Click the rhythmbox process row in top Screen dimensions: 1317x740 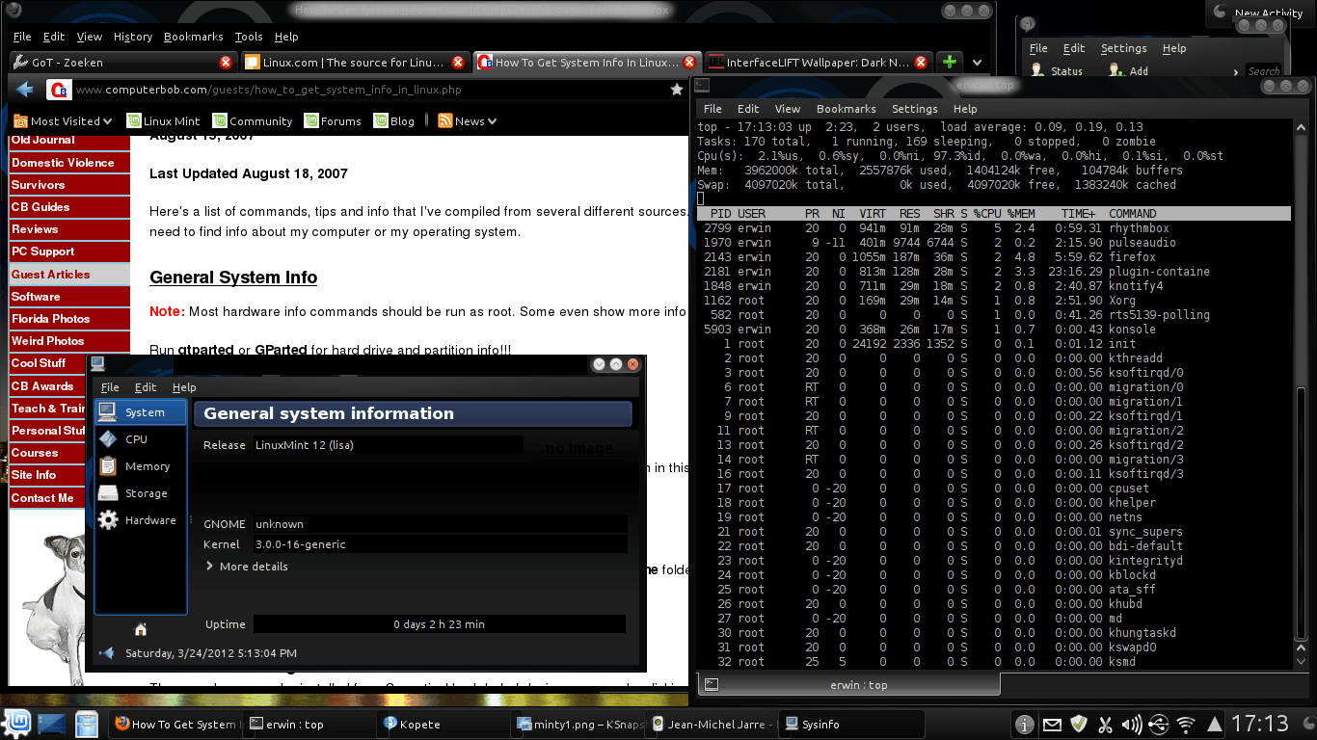[993, 228]
